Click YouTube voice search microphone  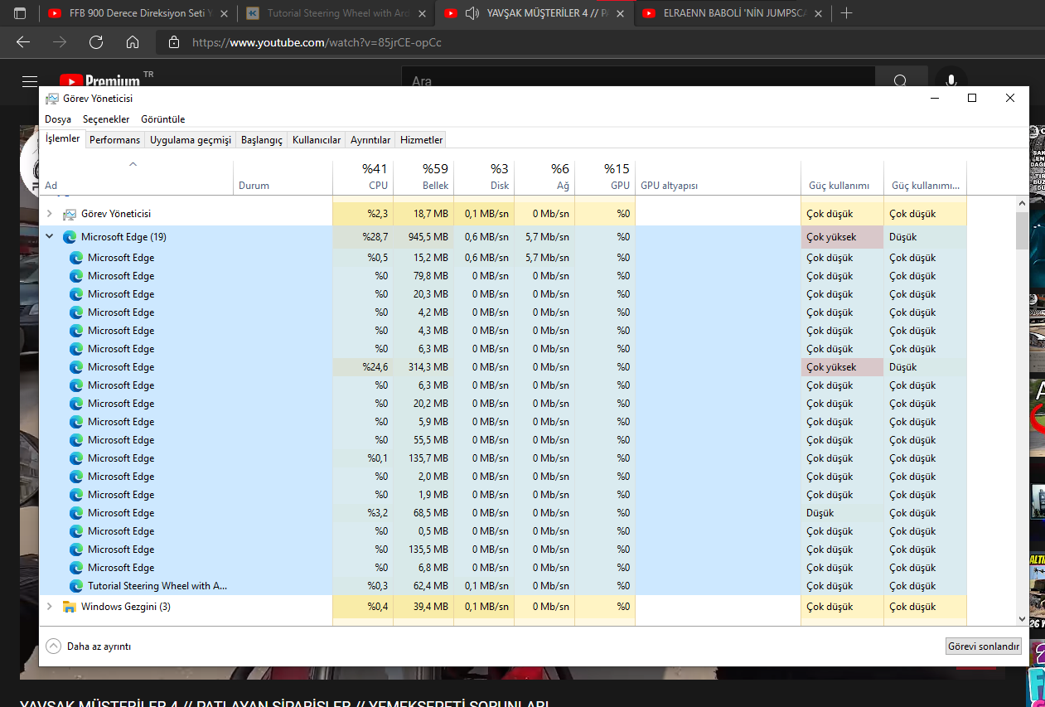(951, 81)
